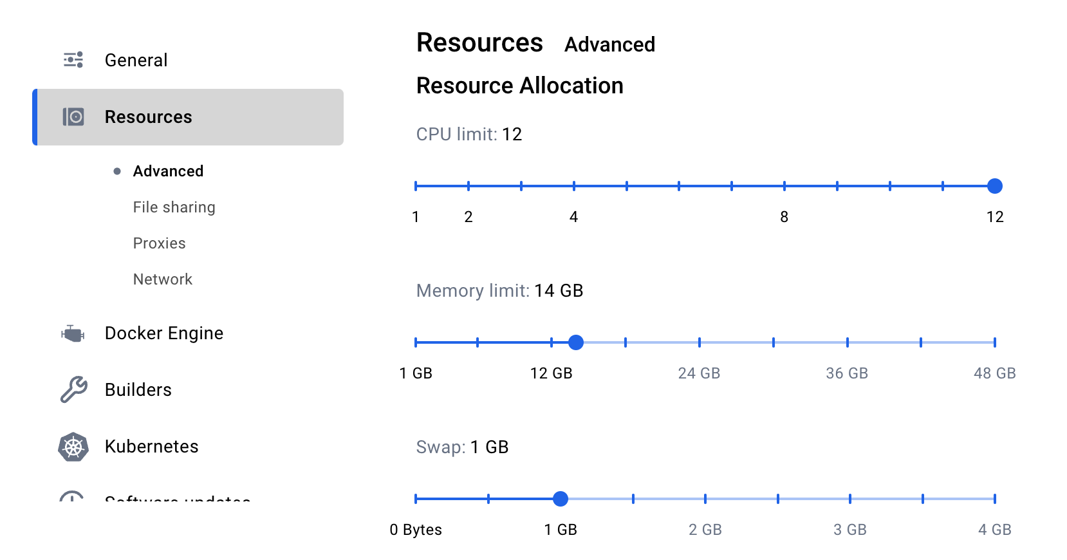Set Memory limit slider to 36 GB
The image size is (1067, 560).
click(x=848, y=342)
